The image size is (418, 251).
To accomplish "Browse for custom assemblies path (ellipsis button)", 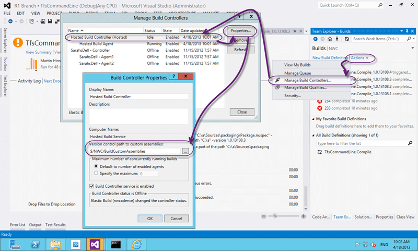I will tap(185, 151).
